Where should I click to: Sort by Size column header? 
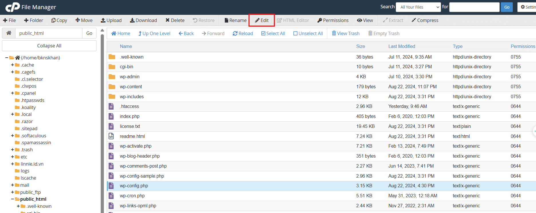[x=361, y=46]
